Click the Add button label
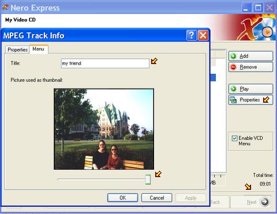The image size is (277, 214). point(244,56)
